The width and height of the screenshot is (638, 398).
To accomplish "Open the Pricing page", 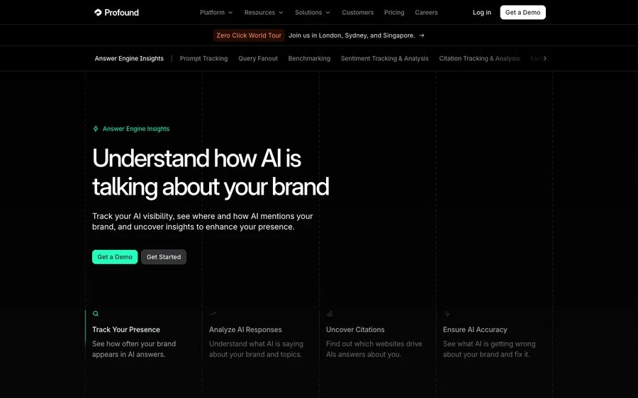I will (394, 13).
